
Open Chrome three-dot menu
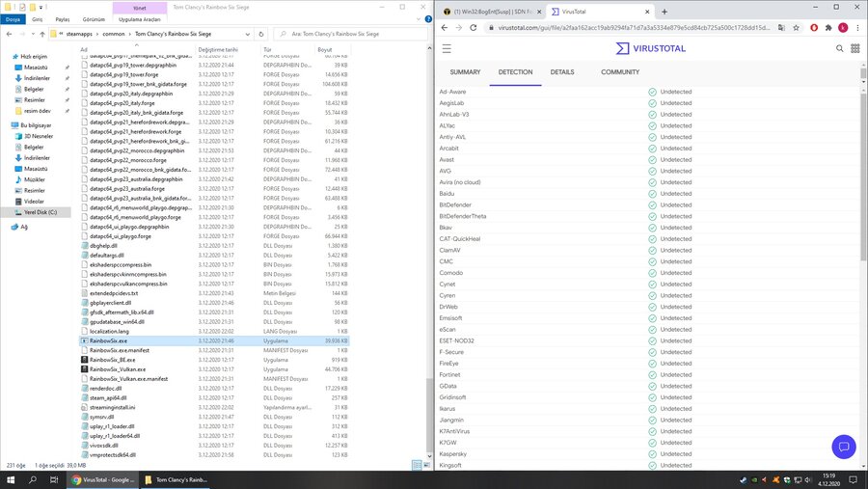(x=857, y=28)
